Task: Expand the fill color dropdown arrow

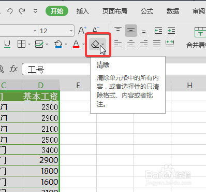Action: 66,45
